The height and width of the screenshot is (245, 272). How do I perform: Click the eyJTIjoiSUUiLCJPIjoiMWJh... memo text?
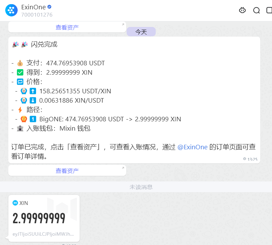[x=43, y=234]
